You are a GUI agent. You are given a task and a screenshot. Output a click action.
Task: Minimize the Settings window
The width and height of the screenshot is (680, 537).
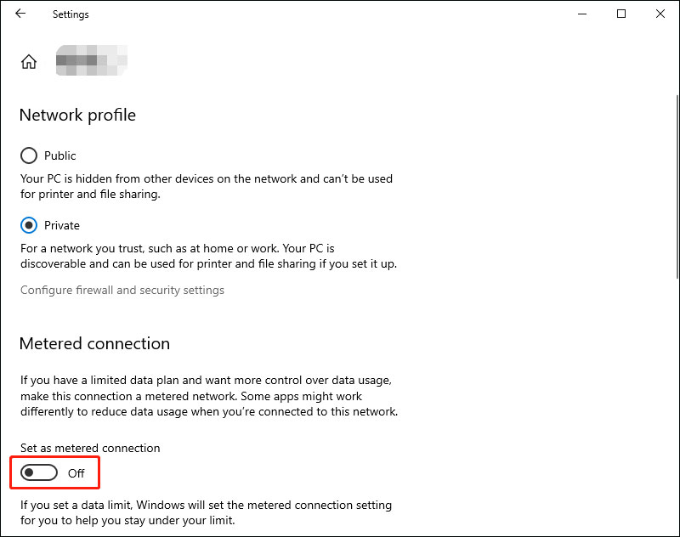[581, 14]
